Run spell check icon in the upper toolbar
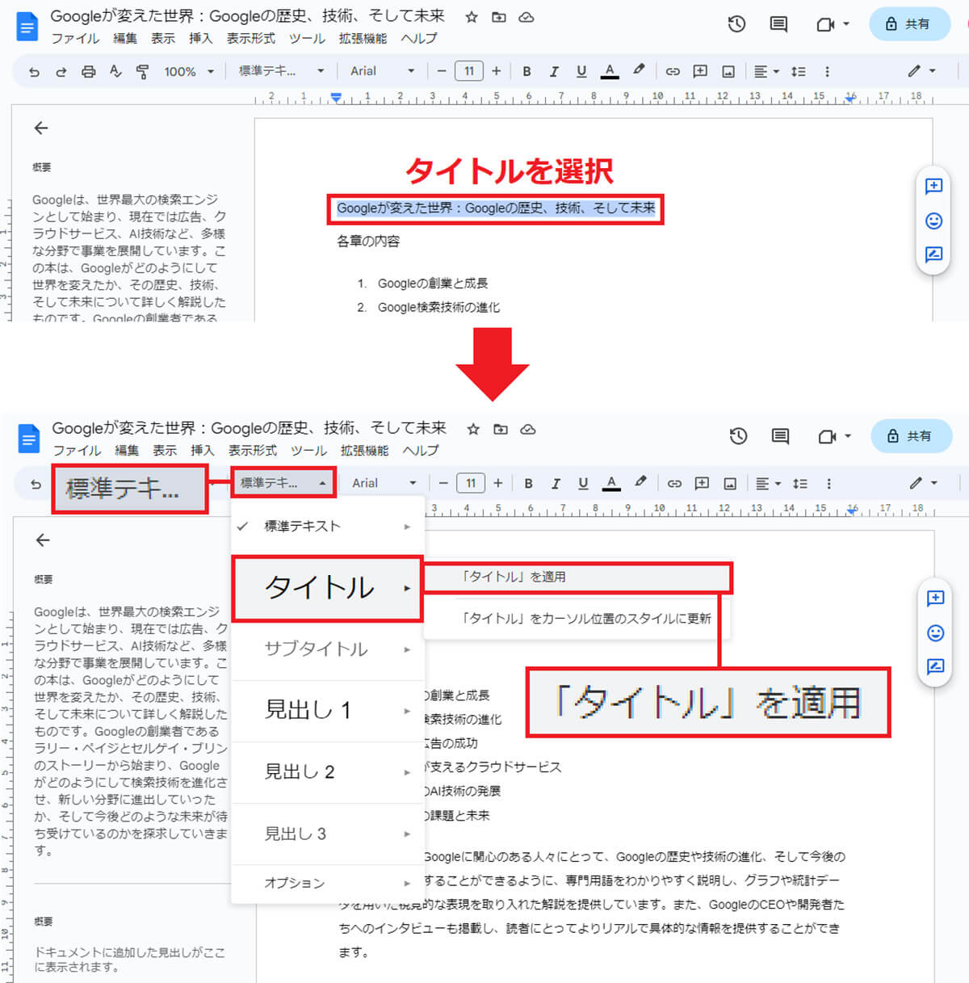Image resolution: width=969 pixels, height=983 pixels. (115, 71)
